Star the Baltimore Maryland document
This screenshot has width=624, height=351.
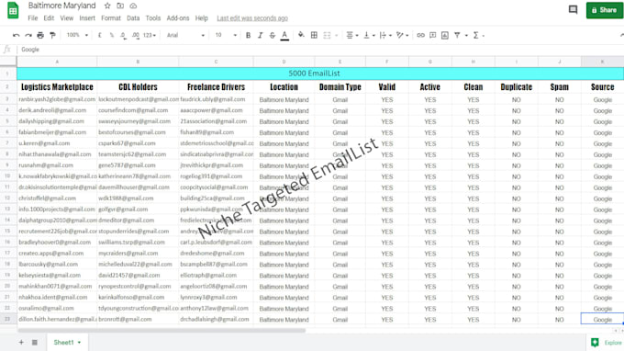coord(107,6)
